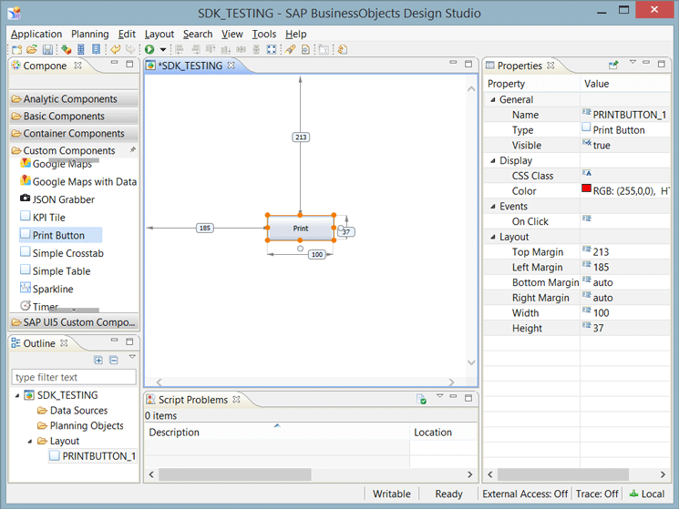This screenshot has width=679, height=509.
Task: Open the dropdown arrow beside the Execute icon
Action: [x=163, y=50]
